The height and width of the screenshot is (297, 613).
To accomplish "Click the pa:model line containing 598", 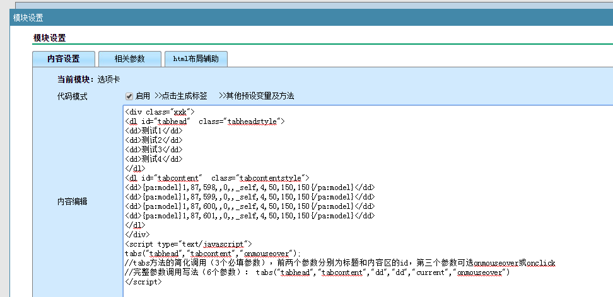I will (x=250, y=188).
